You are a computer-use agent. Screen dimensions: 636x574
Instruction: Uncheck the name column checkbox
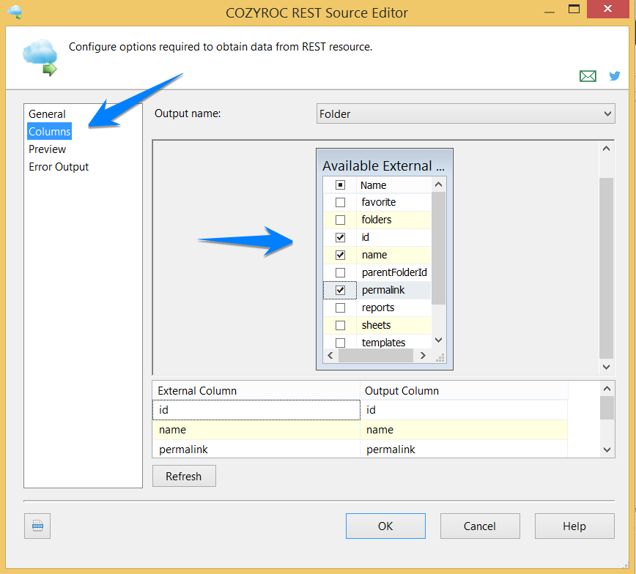[x=340, y=255]
